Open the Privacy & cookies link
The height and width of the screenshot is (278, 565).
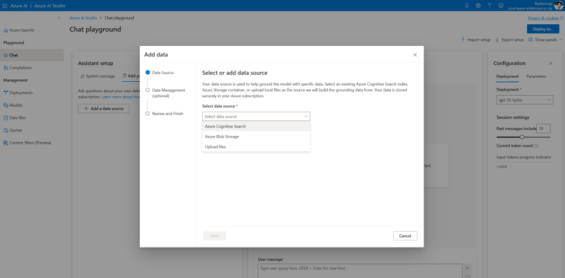pos(543,18)
